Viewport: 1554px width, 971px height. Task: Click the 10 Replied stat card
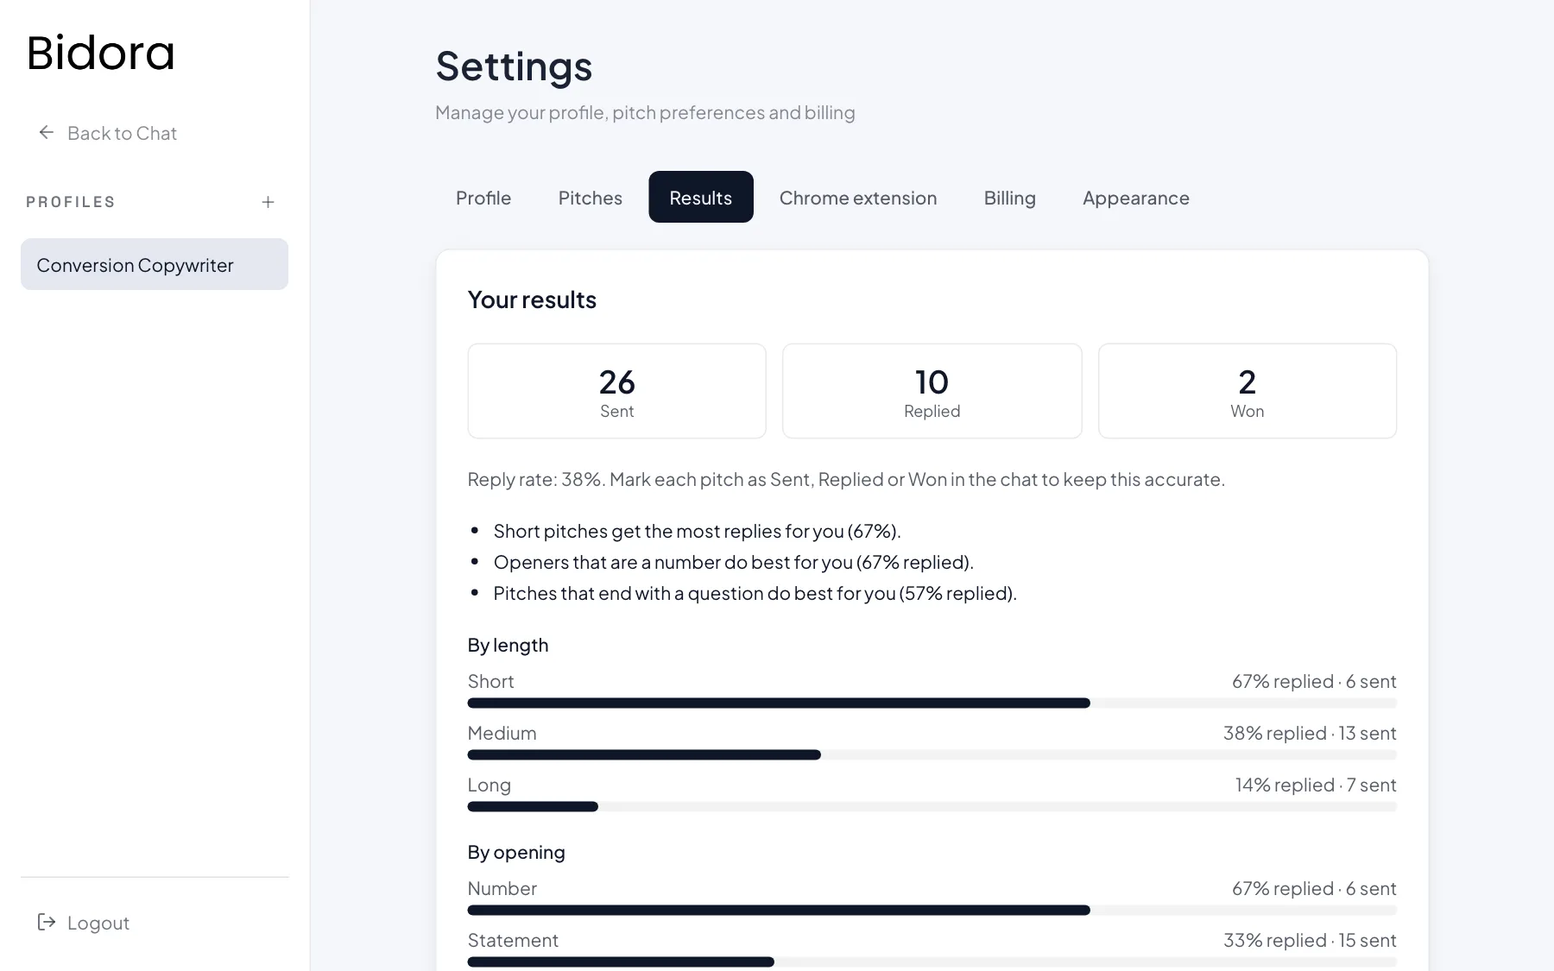(932, 391)
